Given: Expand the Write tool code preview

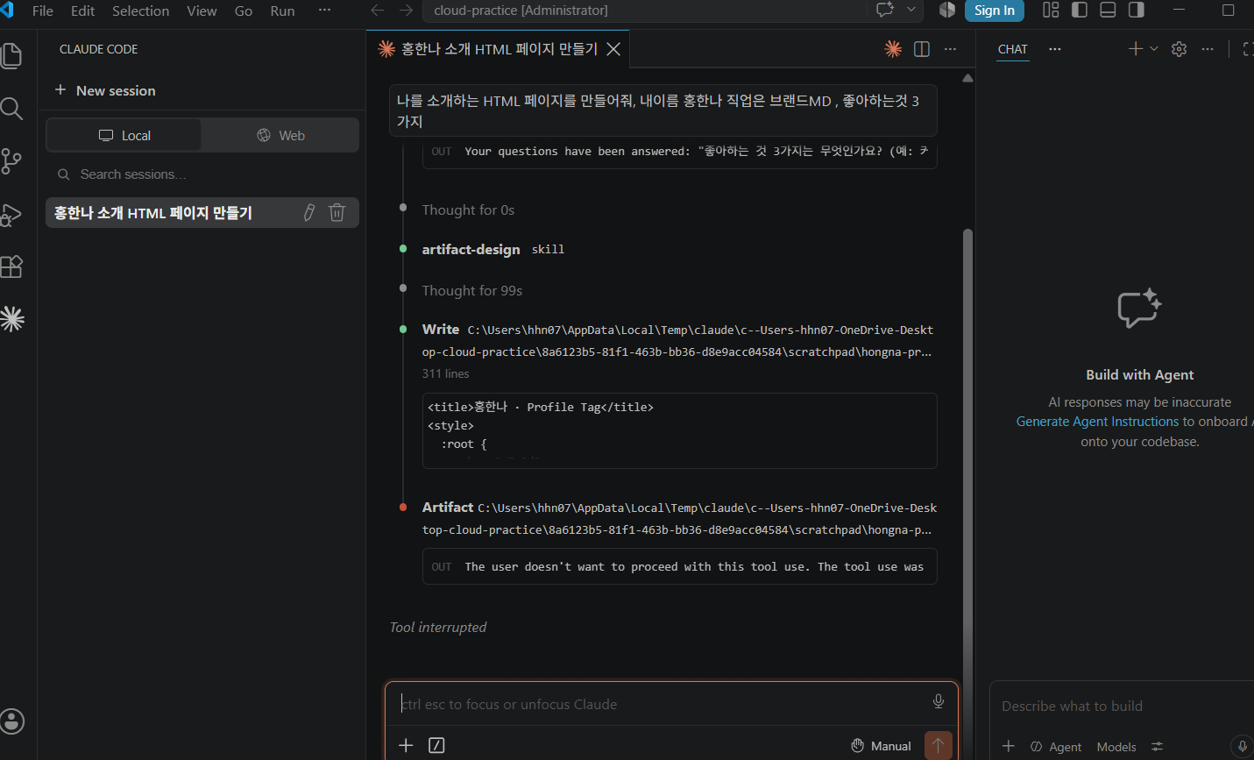Looking at the screenshot, I should 680,430.
